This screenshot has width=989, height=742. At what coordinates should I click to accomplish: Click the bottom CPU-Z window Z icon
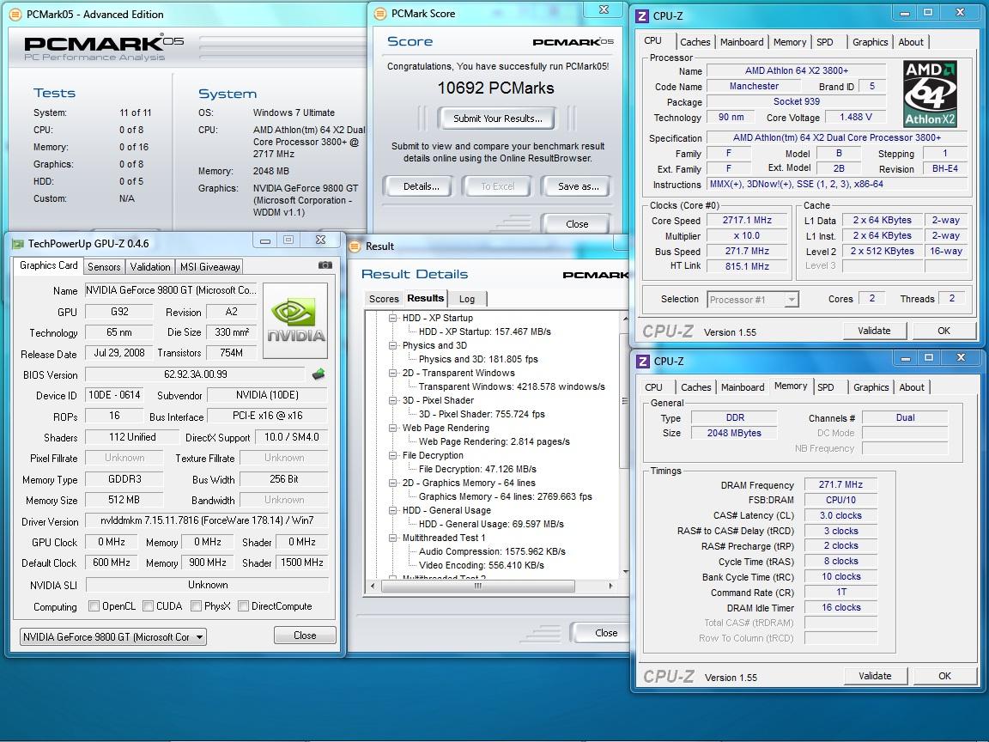pyautogui.click(x=643, y=361)
